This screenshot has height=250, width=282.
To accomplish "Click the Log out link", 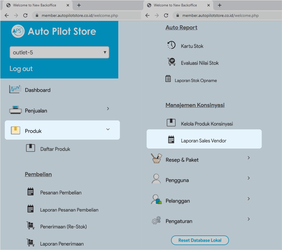I will pos(21,69).
